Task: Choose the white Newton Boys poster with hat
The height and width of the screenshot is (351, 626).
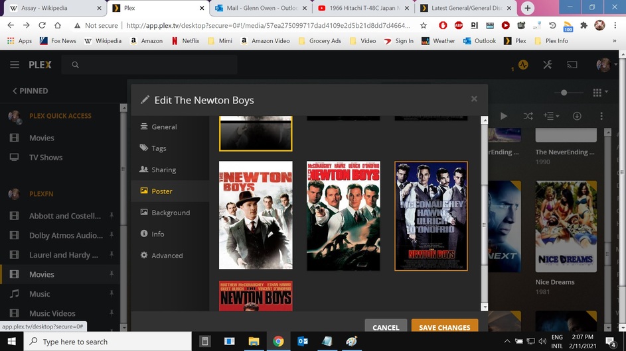Action: pyautogui.click(x=256, y=215)
